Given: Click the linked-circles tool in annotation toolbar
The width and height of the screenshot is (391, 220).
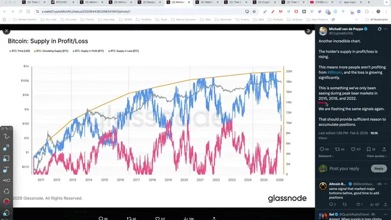Looking at the screenshot, I should (7, 180).
